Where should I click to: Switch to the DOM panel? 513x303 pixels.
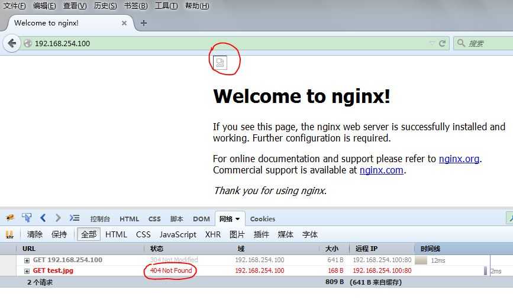[x=201, y=219]
